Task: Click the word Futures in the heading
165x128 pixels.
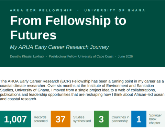Action: coord(33,35)
